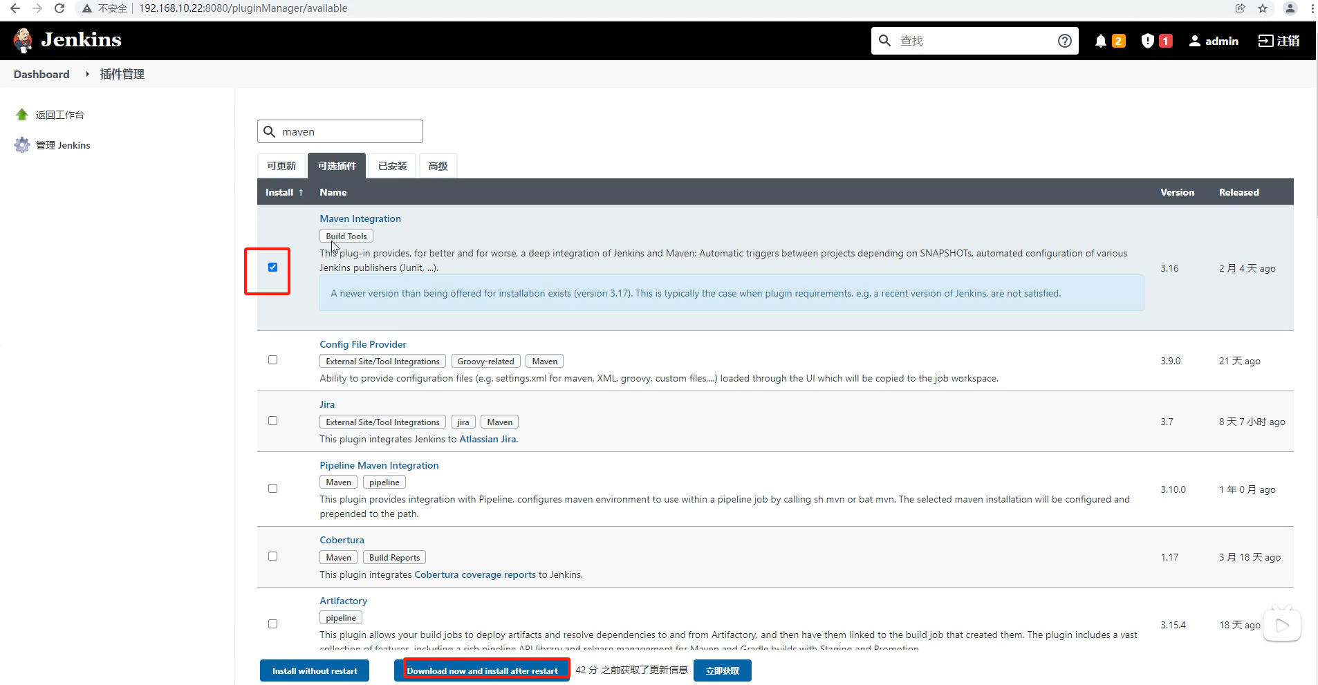Viewport: 1318px width, 685px height.
Task: Sort by the Name column header
Action: (333, 192)
